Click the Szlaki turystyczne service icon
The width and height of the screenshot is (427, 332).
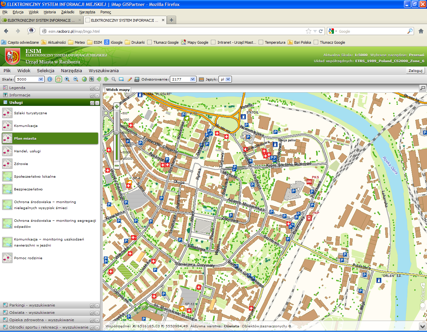pyautogui.click(x=7, y=113)
